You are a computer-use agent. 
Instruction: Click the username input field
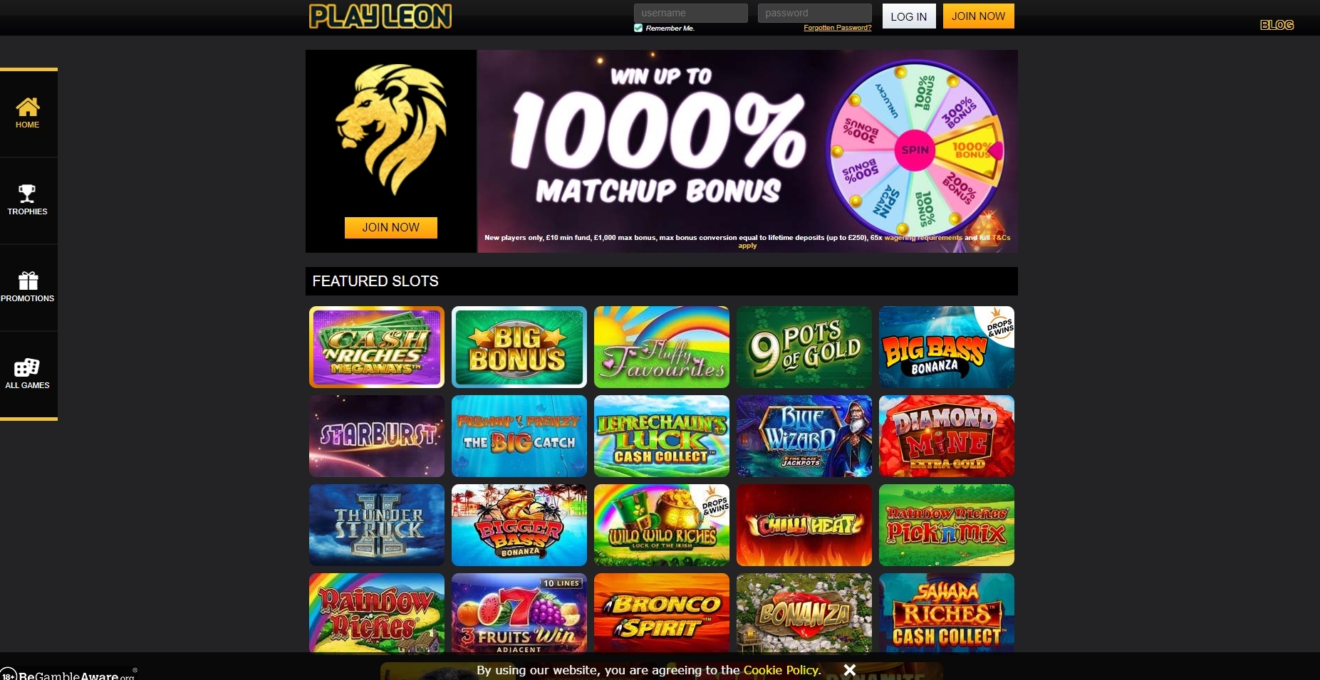[691, 13]
